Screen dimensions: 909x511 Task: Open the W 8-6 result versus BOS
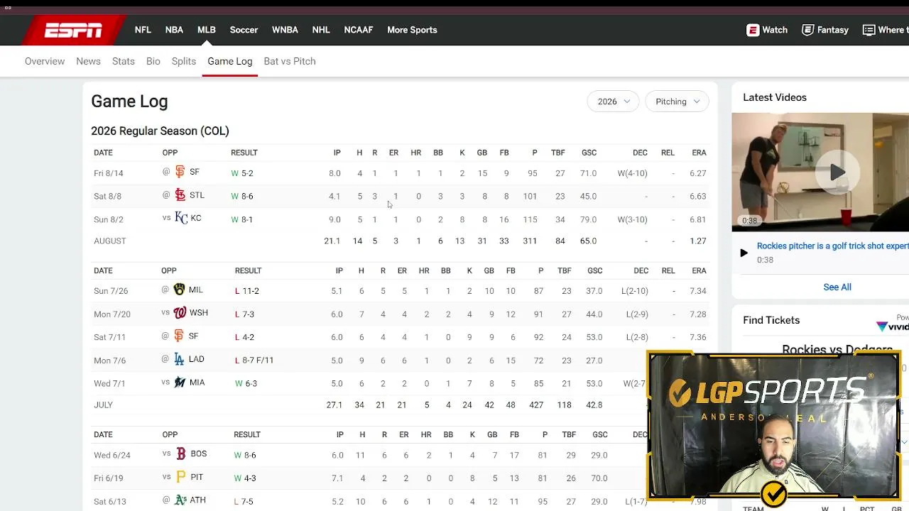245,455
